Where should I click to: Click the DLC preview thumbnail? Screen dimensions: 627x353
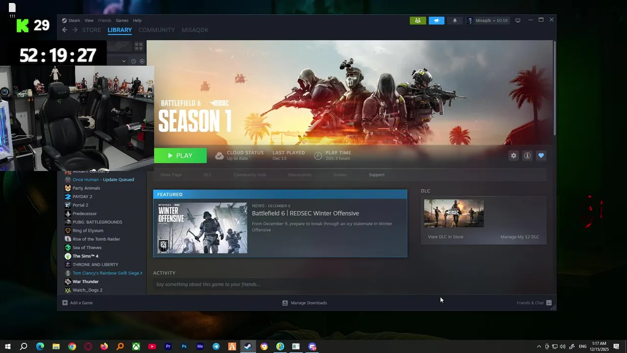point(454,213)
